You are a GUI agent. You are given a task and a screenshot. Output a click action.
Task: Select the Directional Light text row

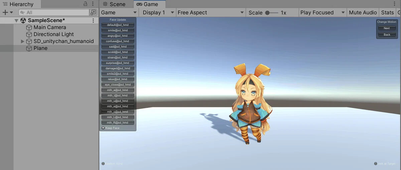coord(53,34)
